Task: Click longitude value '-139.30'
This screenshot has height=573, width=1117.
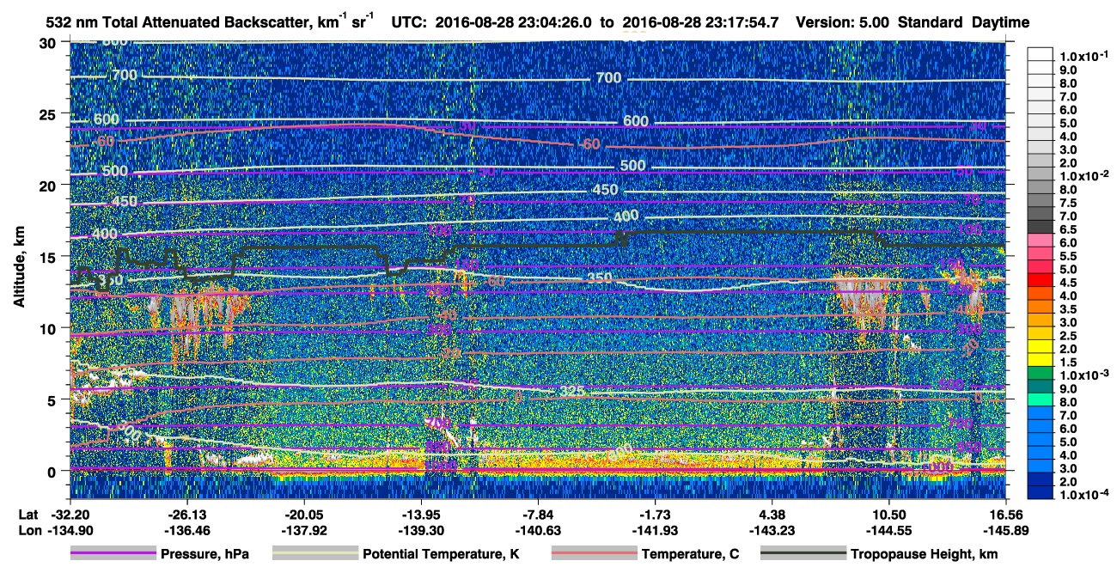Action: click(420, 531)
